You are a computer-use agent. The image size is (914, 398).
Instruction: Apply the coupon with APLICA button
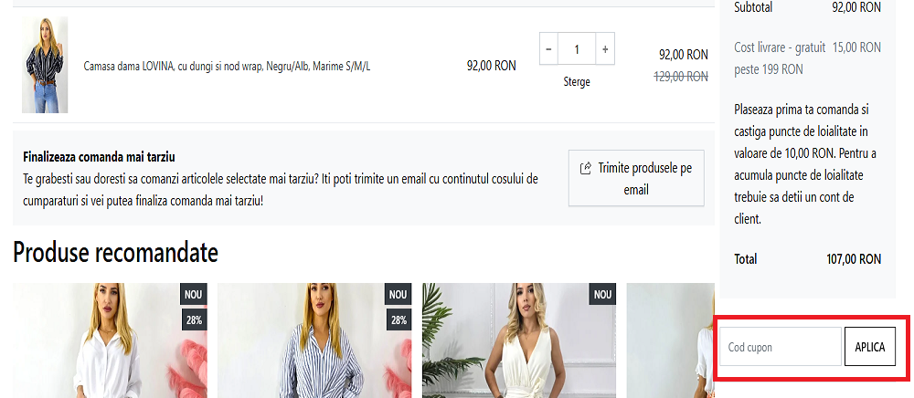(x=869, y=347)
